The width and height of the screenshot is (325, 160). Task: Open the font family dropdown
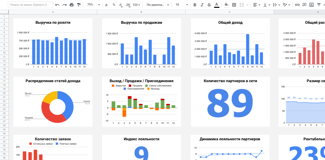158,5
